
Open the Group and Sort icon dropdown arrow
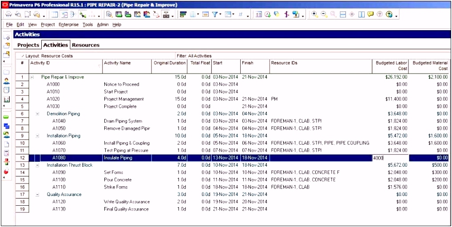click(x=233, y=15)
